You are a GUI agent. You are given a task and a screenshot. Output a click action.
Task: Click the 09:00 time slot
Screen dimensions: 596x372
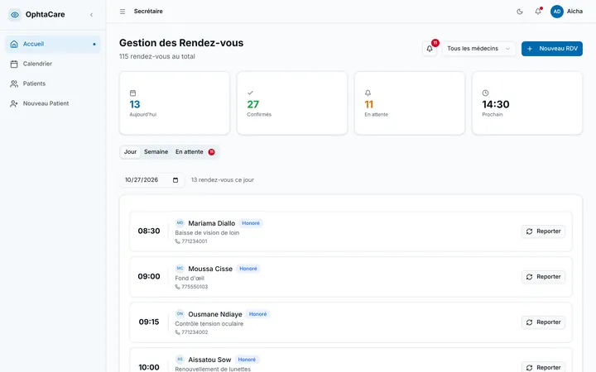click(x=149, y=276)
